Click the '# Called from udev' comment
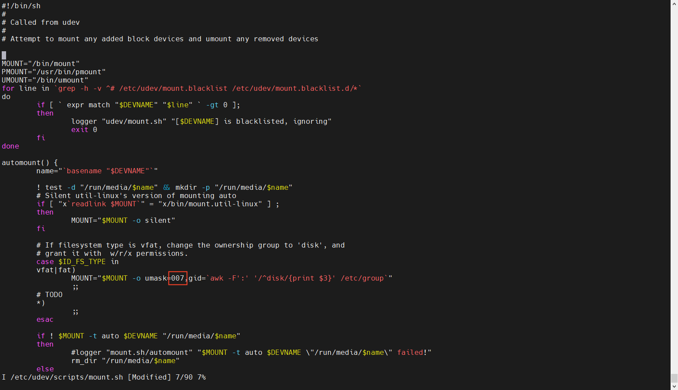 [41, 22]
